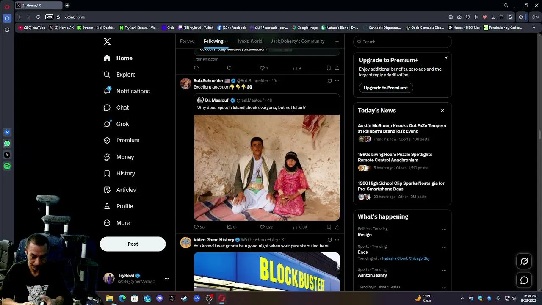542x305 pixels.
Task: Like Rob Schneider's post
Action: tap(262, 227)
